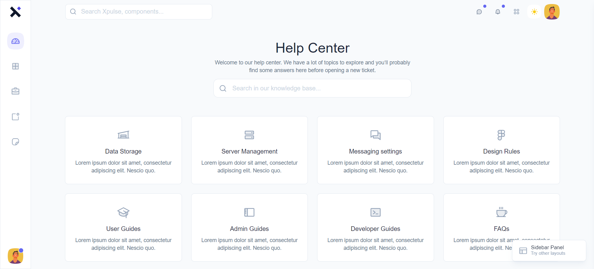Focus the knowledge base search field
This screenshot has height=269, width=594.
[312, 88]
